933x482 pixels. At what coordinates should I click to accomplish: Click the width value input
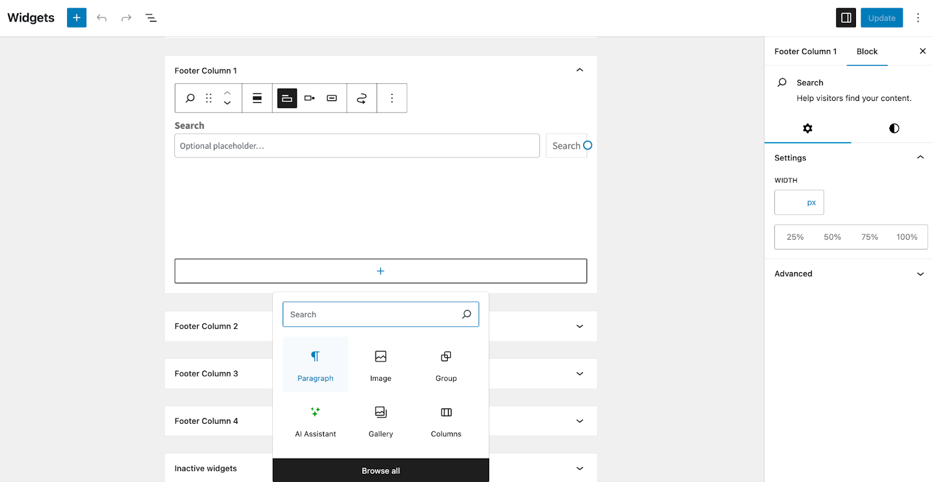[x=788, y=202]
